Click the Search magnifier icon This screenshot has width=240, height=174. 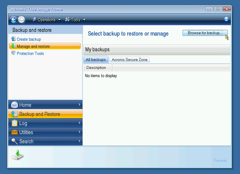[x=15, y=141]
